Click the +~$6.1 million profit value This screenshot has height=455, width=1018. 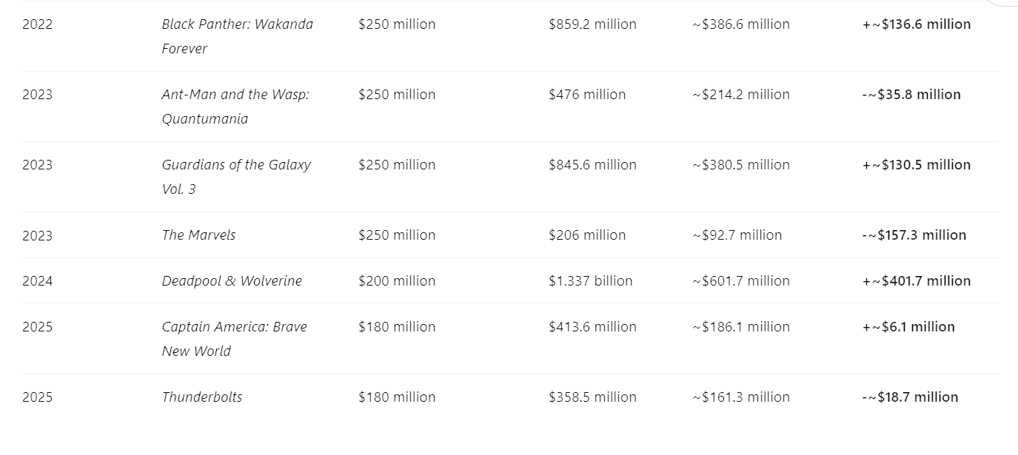(908, 327)
